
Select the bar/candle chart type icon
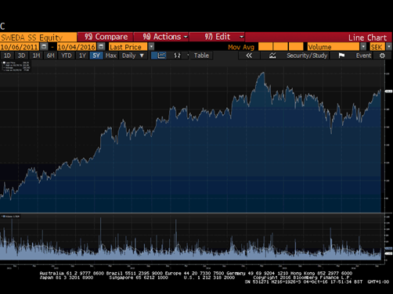(177, 56)
